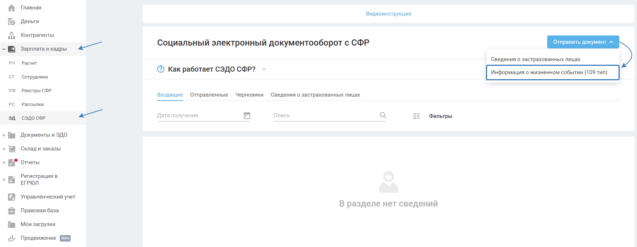Viewport: 637px width, 247px height.
Task: Click the РС badge beside Рассылки
Action: point(12,105)
